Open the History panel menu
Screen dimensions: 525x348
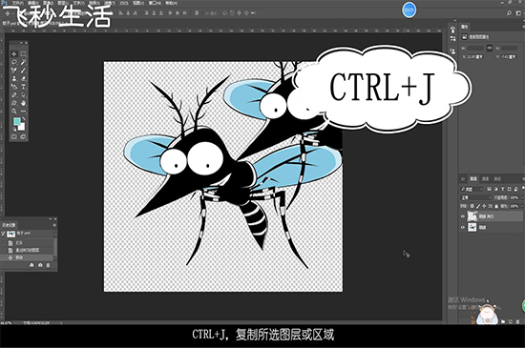(54, 225)
